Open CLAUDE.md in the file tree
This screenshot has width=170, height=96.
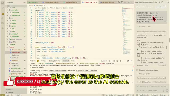(x=16, y=69)
